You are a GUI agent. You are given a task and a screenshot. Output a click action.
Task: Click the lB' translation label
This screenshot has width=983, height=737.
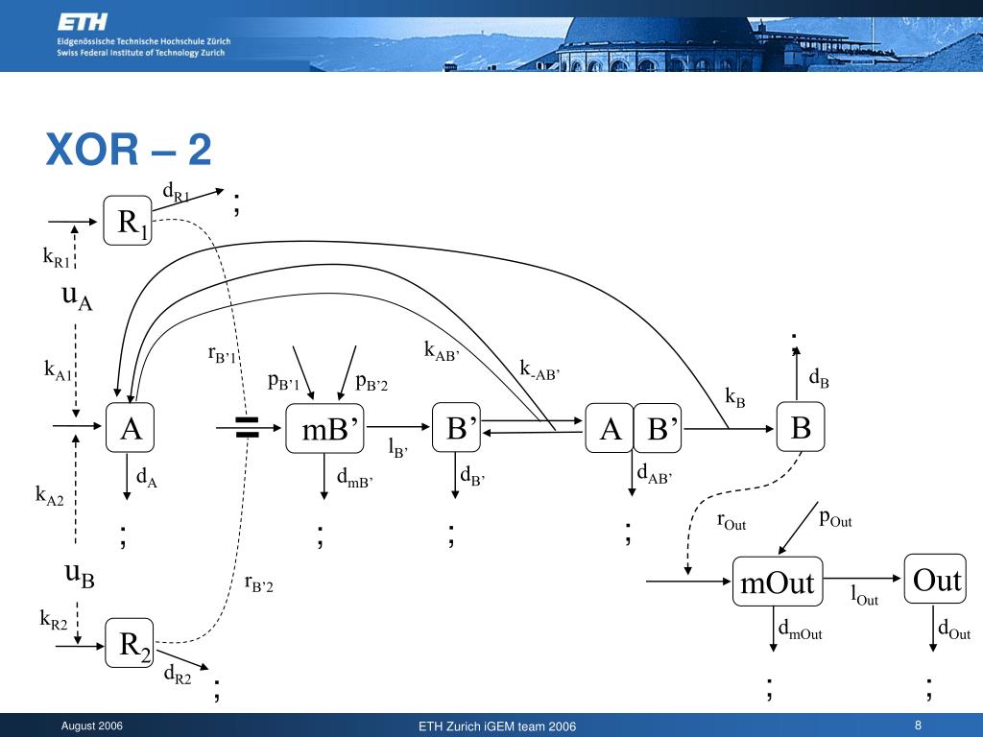click(398, 448)
